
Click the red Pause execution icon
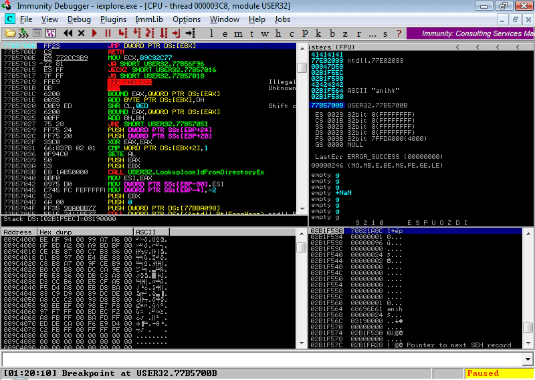coord(108,33)
